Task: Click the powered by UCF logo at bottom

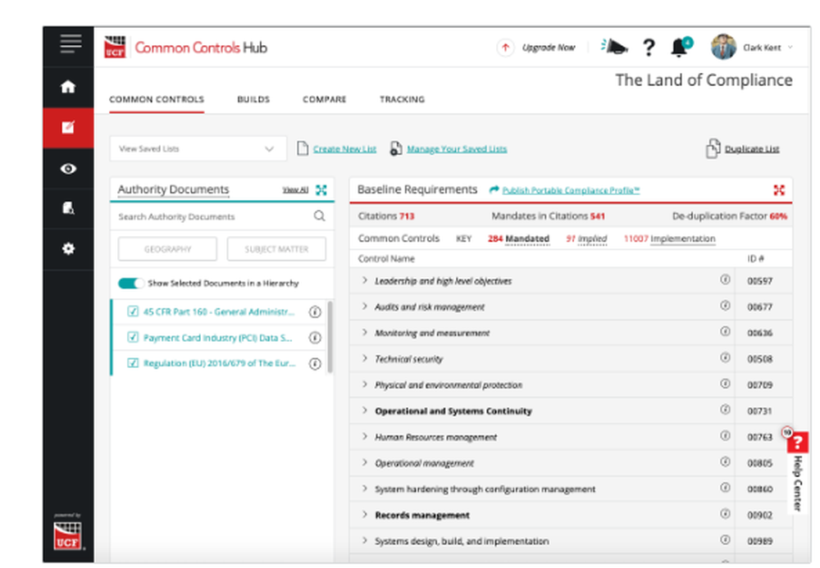Action: [68, 535]
